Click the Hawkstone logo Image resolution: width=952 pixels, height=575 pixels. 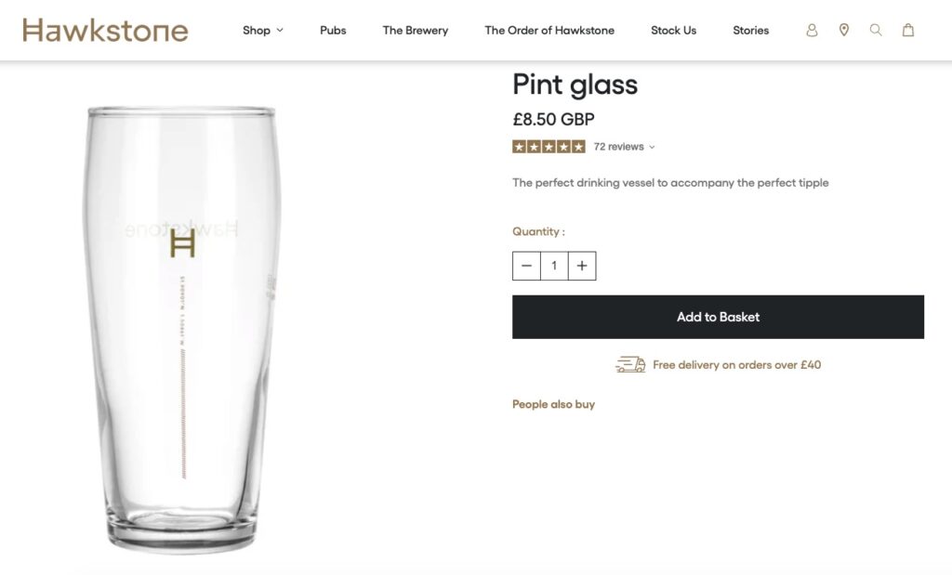(105, 30)
